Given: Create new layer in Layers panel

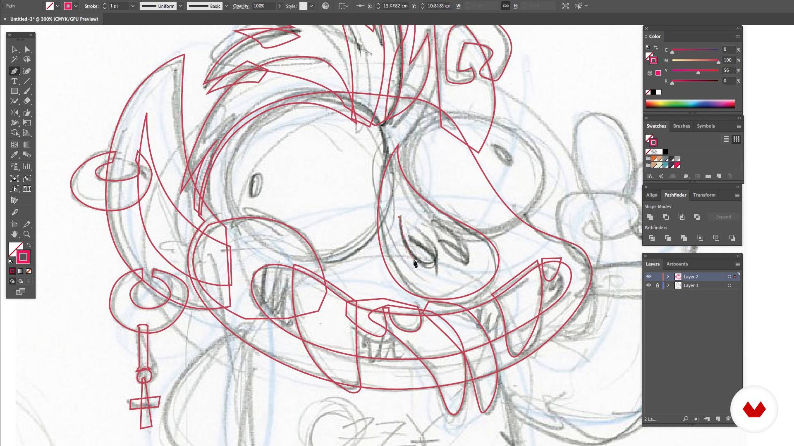Looking at the screenshot, I should pyautogui.click(x=718, y=419).
